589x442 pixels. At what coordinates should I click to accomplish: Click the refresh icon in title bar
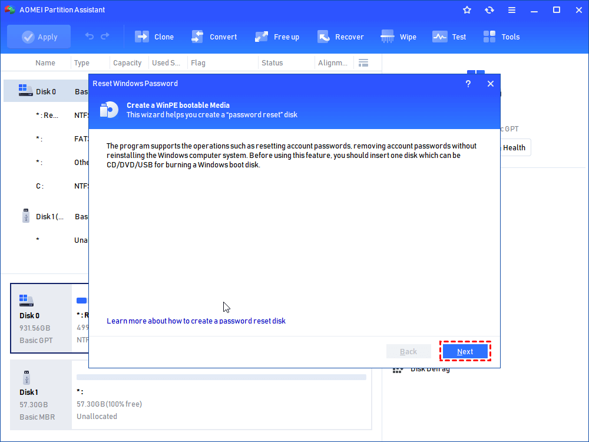[x=489, y=10]
